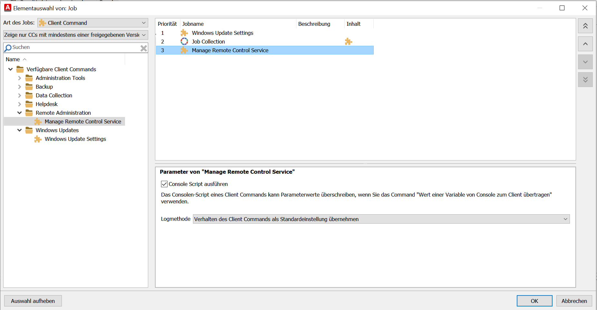Collapse the Windows Updates folder
This screenshot has height=310, width=597.
20,130
